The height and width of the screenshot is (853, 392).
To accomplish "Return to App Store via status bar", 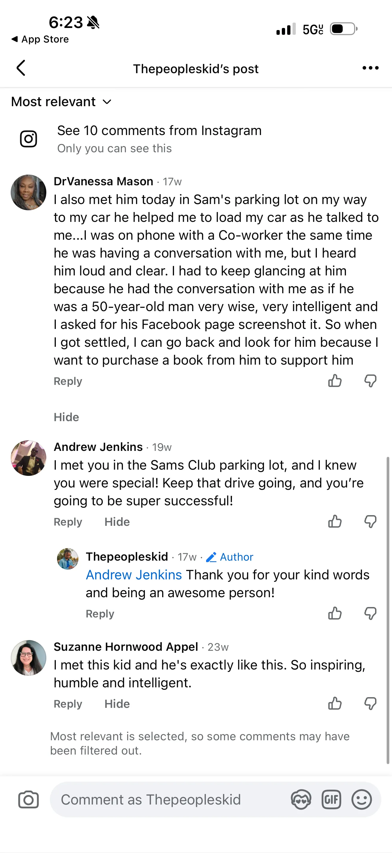I will point(40,39).
